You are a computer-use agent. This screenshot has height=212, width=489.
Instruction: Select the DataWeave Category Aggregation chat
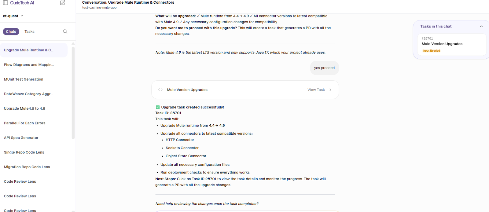click(x=28, y=94)
